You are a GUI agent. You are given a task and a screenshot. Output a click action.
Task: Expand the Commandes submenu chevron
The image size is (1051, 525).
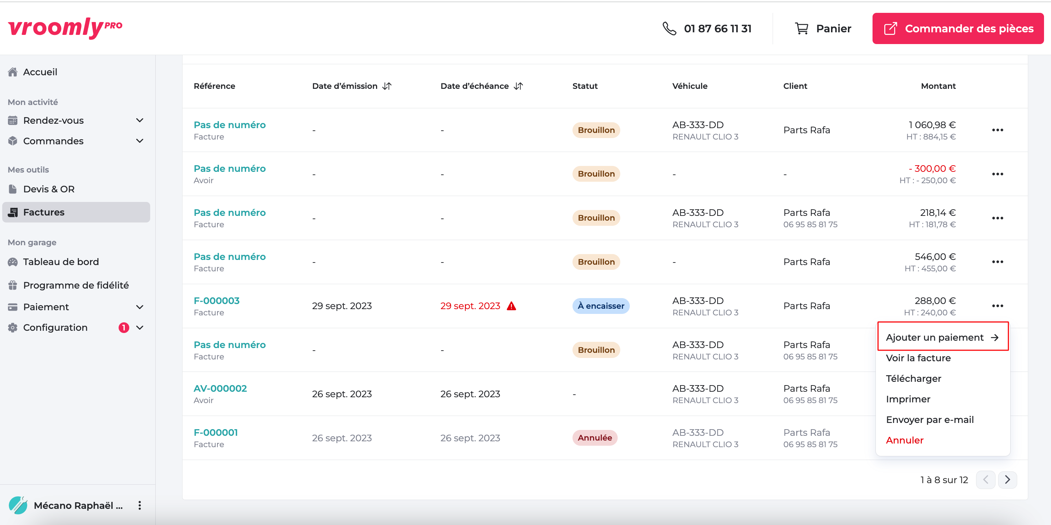(140, 141)
